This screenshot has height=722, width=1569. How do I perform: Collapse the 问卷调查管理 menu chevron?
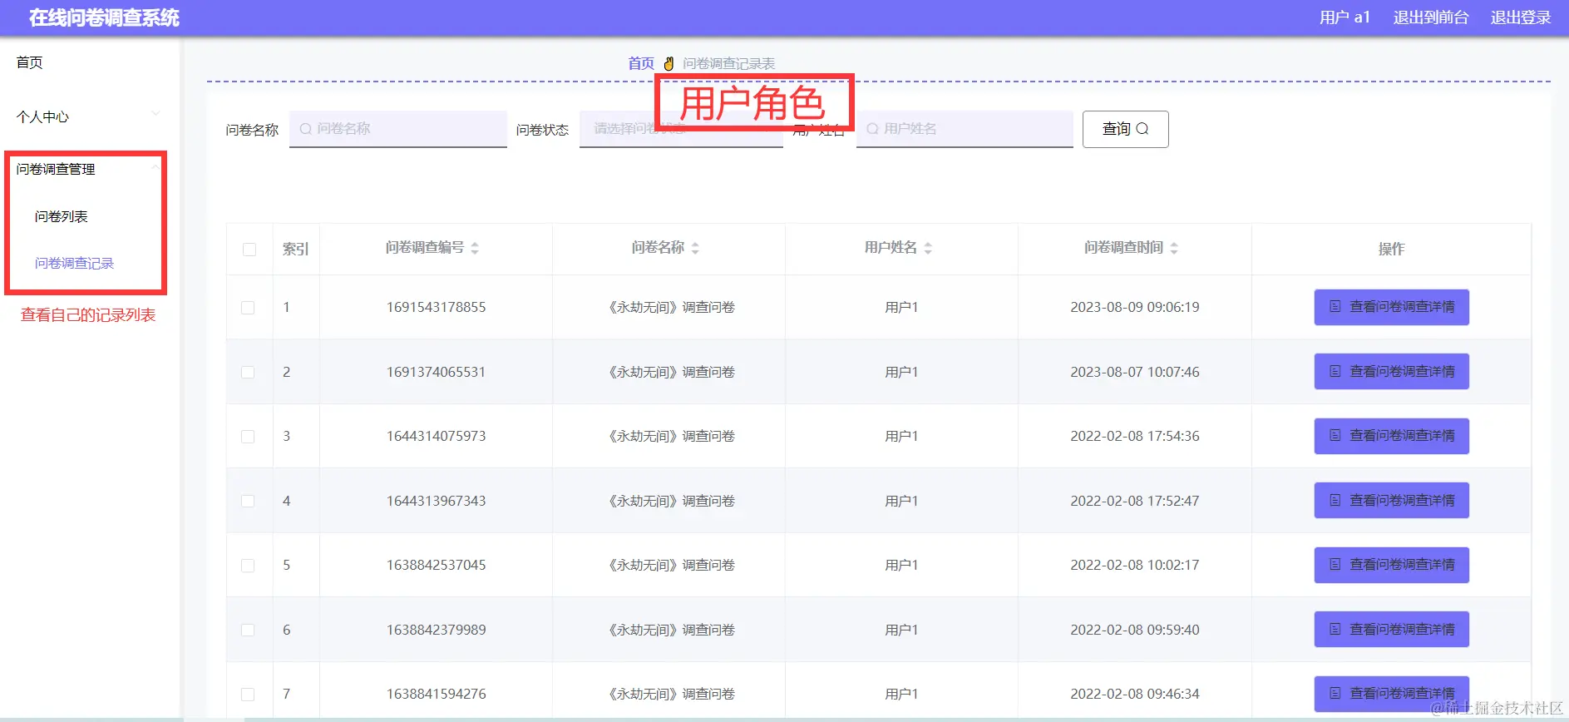[155, 167]
